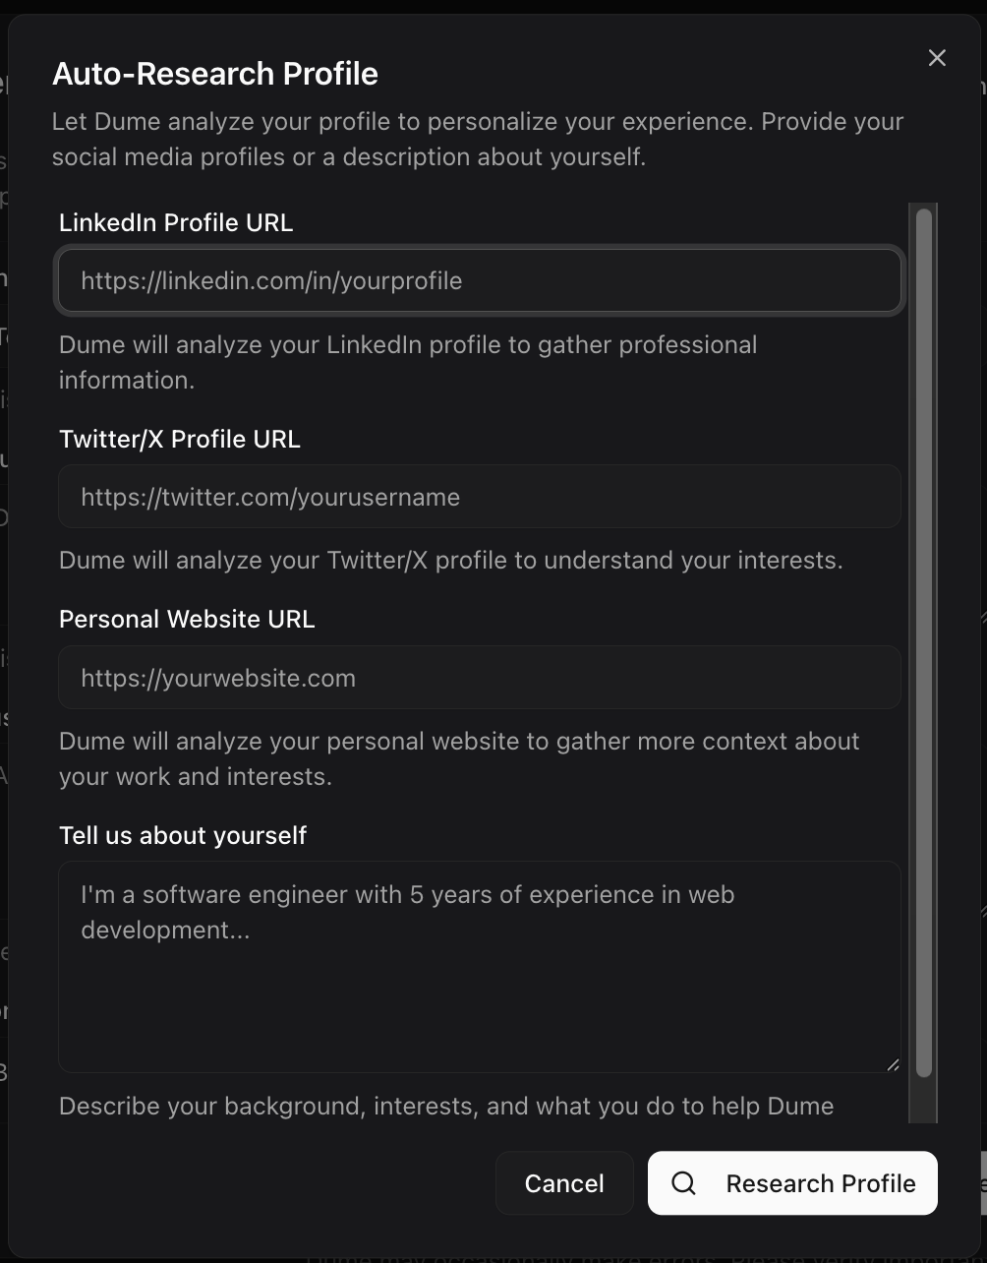Click the dialog's vertical scrollbar thumb
The height and width of the screenshot is (1263, 987).
923,642
